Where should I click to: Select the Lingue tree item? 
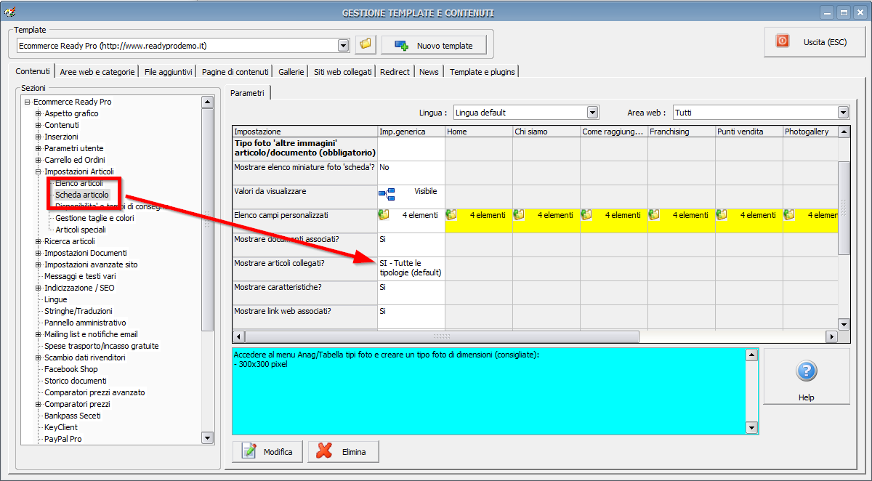pos(55,299)
